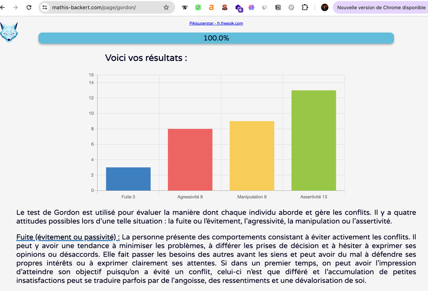This screenshot has width=428, height=291.
Task: Open the purple extension showing badge 9
Action: tap(239, 7)
